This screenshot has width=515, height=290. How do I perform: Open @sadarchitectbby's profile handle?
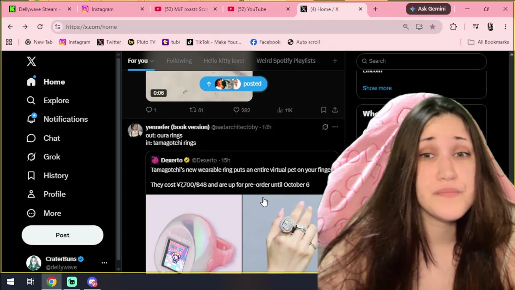click(235, 127)
